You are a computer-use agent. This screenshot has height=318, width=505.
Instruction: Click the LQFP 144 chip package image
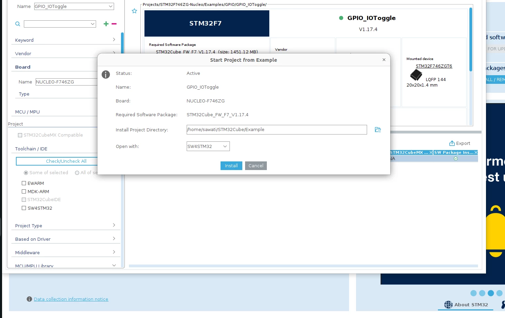tap(416, 75)
